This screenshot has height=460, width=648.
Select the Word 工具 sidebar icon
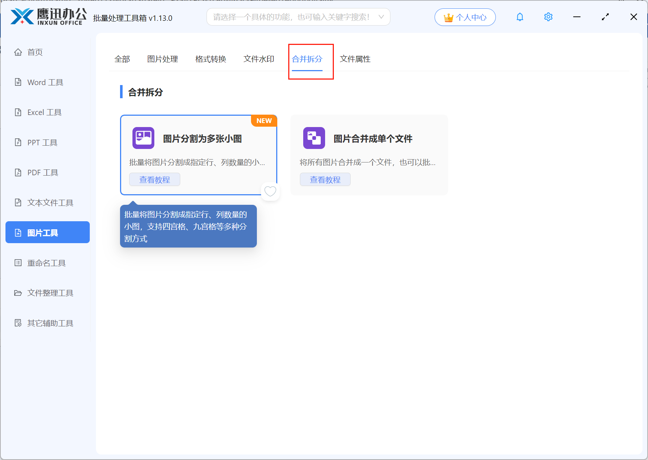coord(18,82)
